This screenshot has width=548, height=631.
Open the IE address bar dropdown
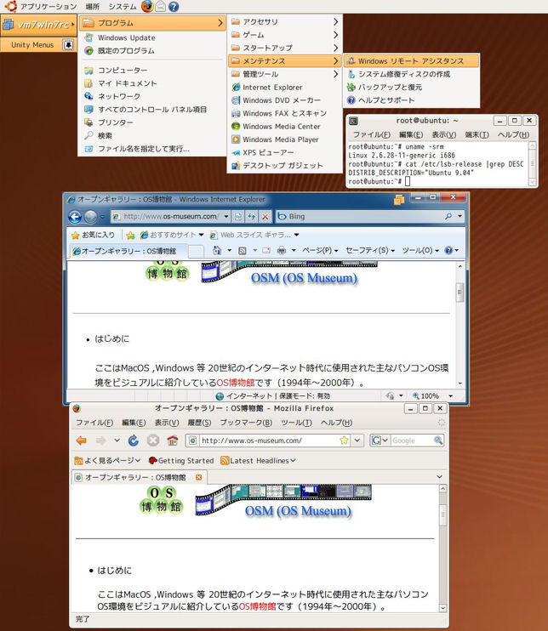point(226,217)
